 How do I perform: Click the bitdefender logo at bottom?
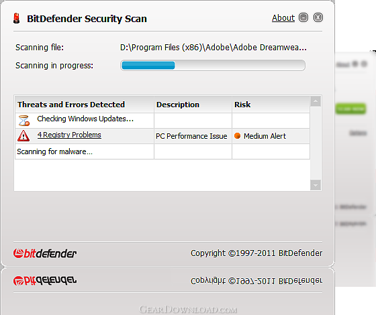pyautogui.click(x=45, y=253)
